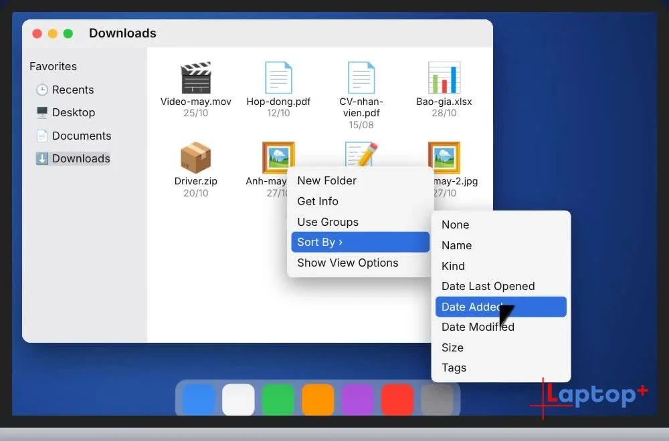The height and width of the screenshot is (441, 669).
Task: Select the Hop-dong.pdf document icon
Action: coord(278,78)
